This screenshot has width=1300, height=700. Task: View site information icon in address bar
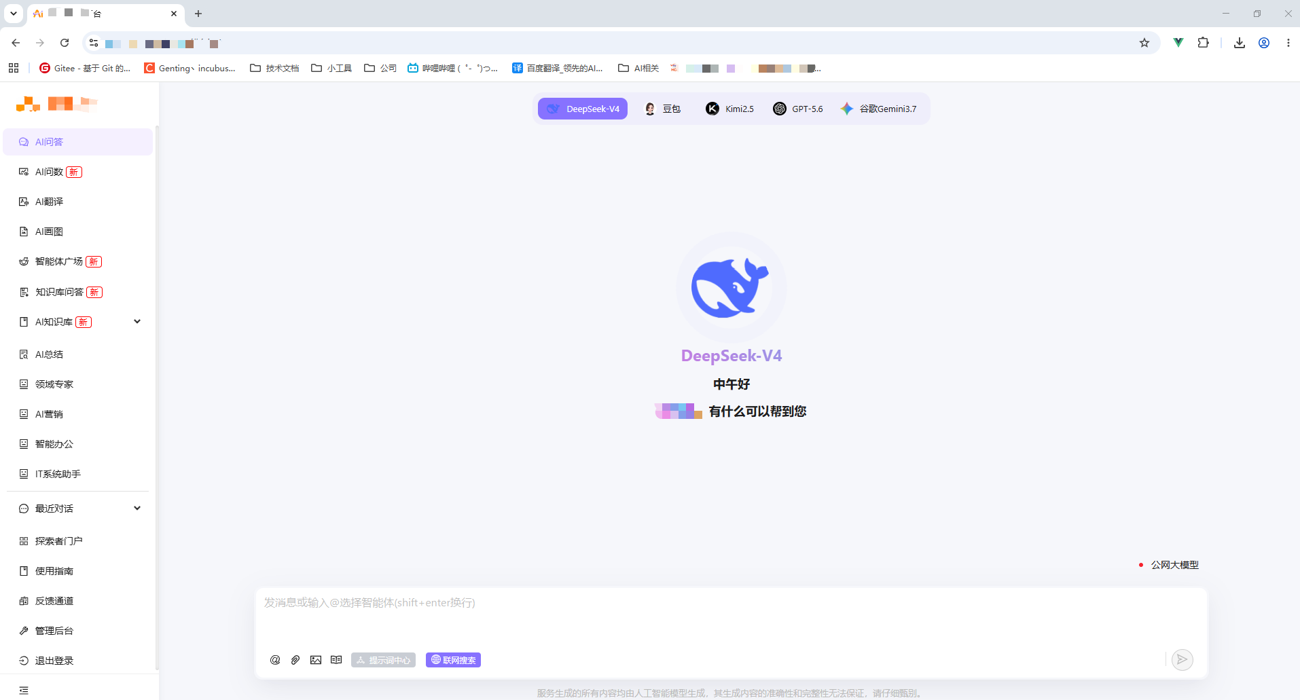[x=94, y=43]
